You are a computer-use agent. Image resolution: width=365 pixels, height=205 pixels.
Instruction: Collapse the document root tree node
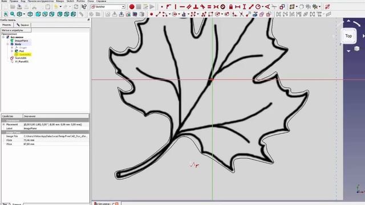pos(3,37)
